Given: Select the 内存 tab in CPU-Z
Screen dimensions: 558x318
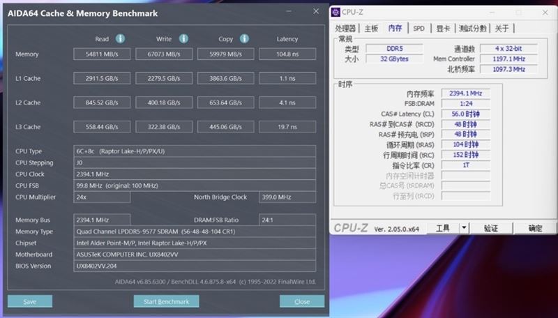Looking at the screenshot, I should tap(395, 28).
